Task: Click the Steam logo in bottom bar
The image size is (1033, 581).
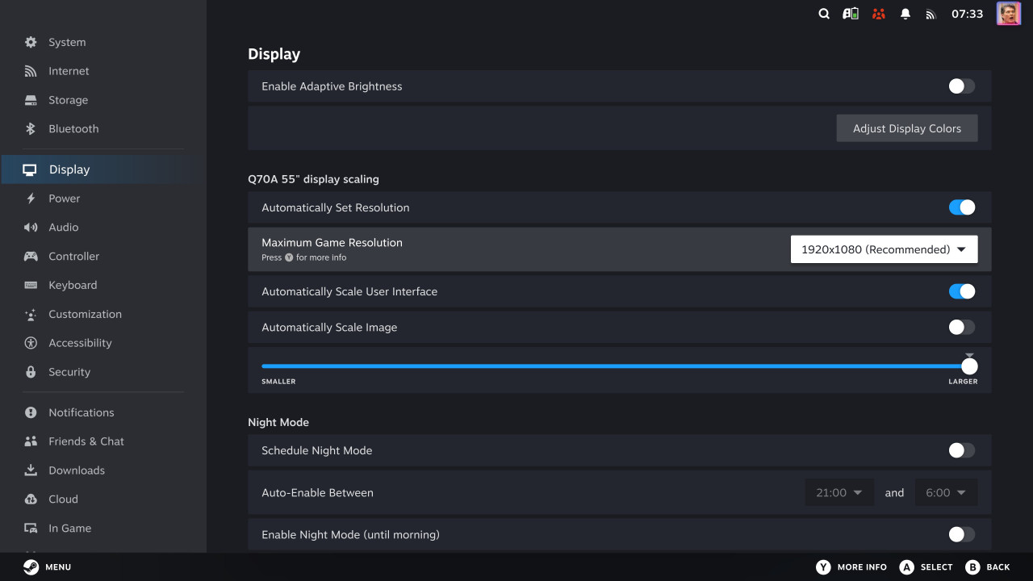Action: tap(31, 566)
